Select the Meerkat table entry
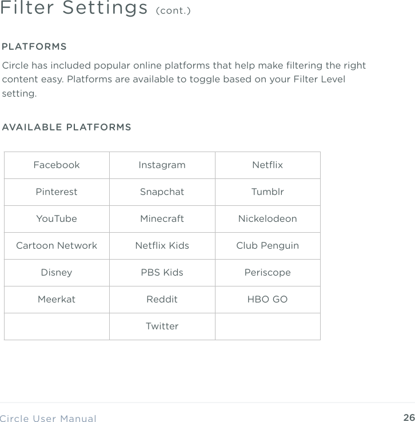Screen dimensions: 415x422 (x=57, y=300)
